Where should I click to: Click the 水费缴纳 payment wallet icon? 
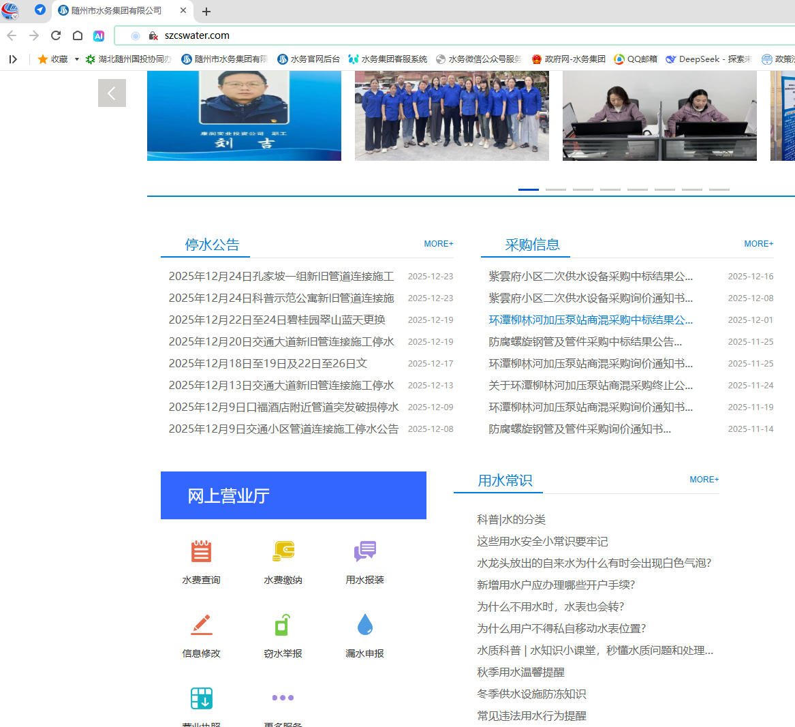tap(283, 551)
